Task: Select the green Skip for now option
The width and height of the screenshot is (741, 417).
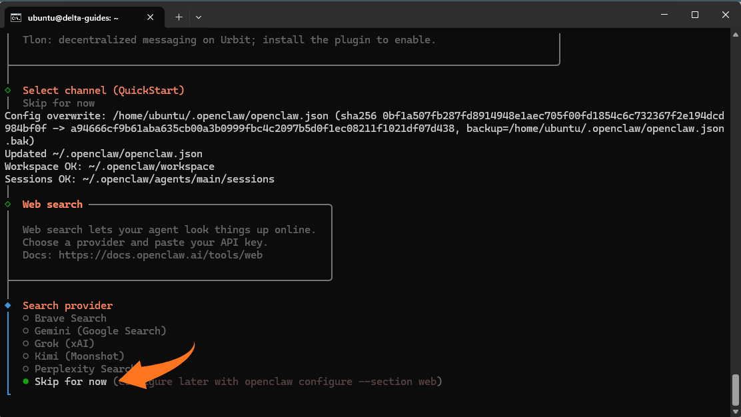Action: (x=70, y=382)
